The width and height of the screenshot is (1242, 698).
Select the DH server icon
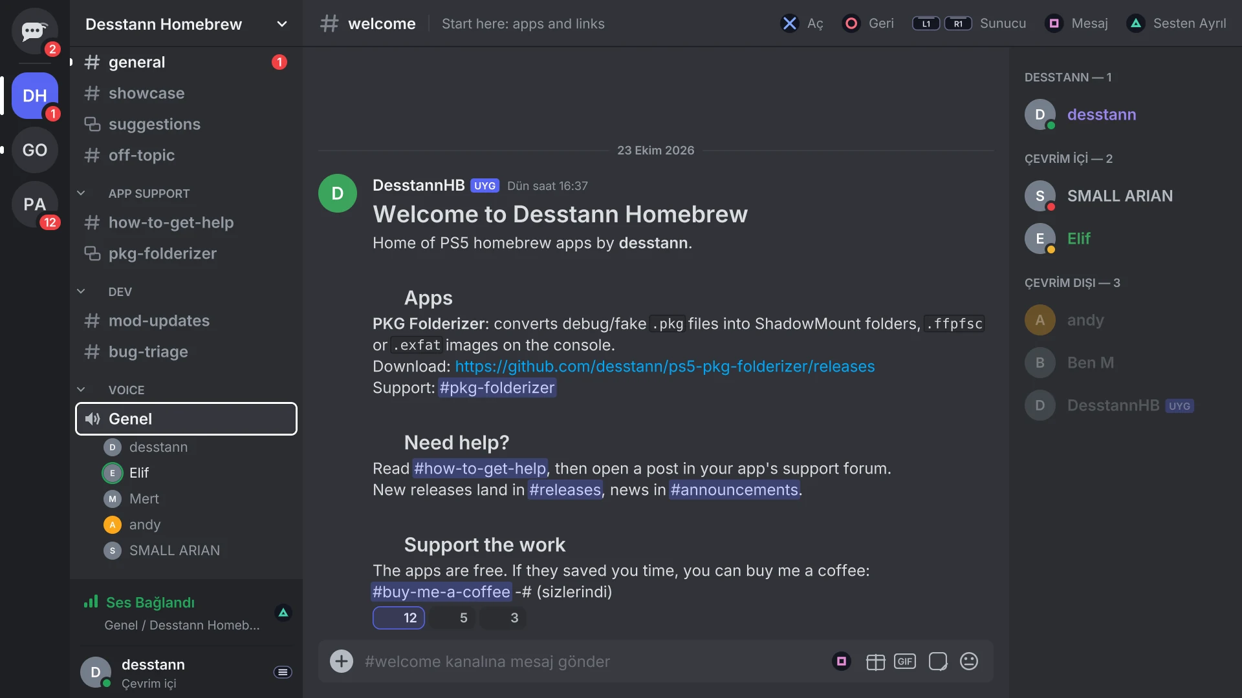[x=35, y=96]
